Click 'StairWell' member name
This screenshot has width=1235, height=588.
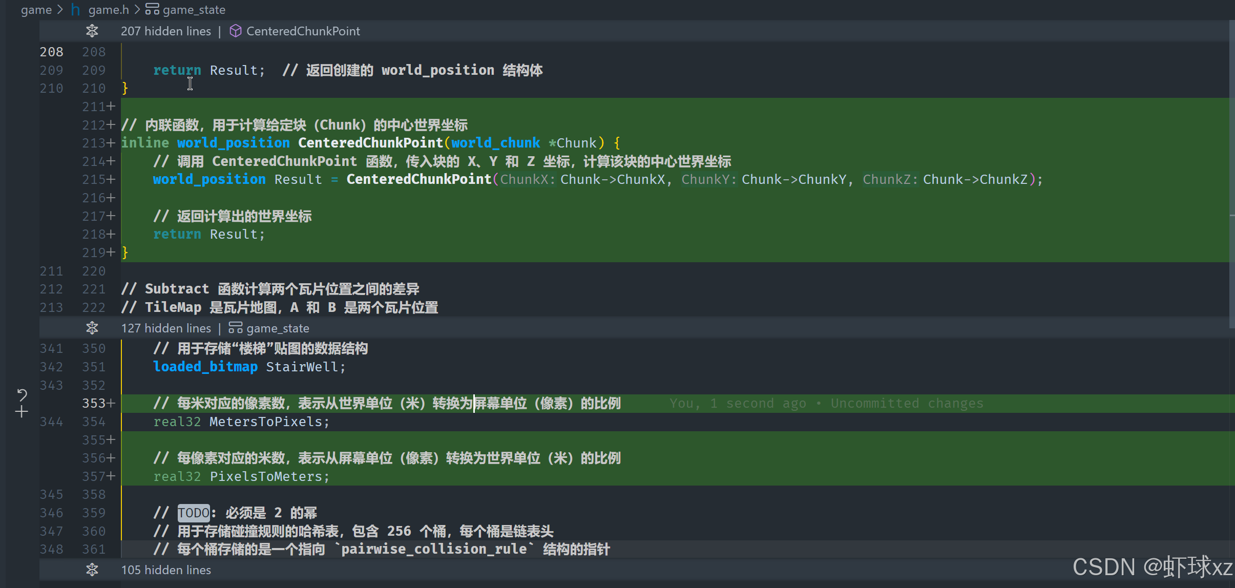(302, 367)
